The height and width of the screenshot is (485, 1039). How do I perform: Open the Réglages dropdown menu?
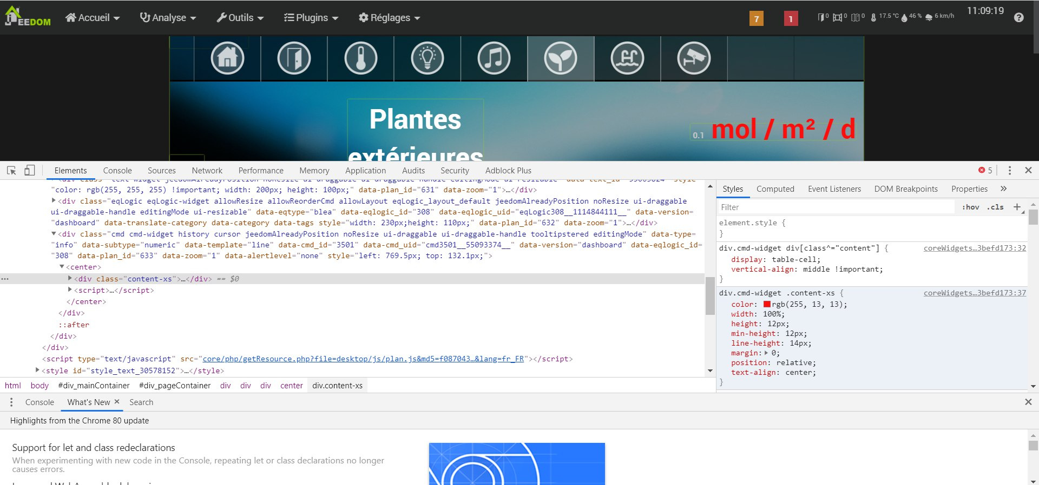390,18
